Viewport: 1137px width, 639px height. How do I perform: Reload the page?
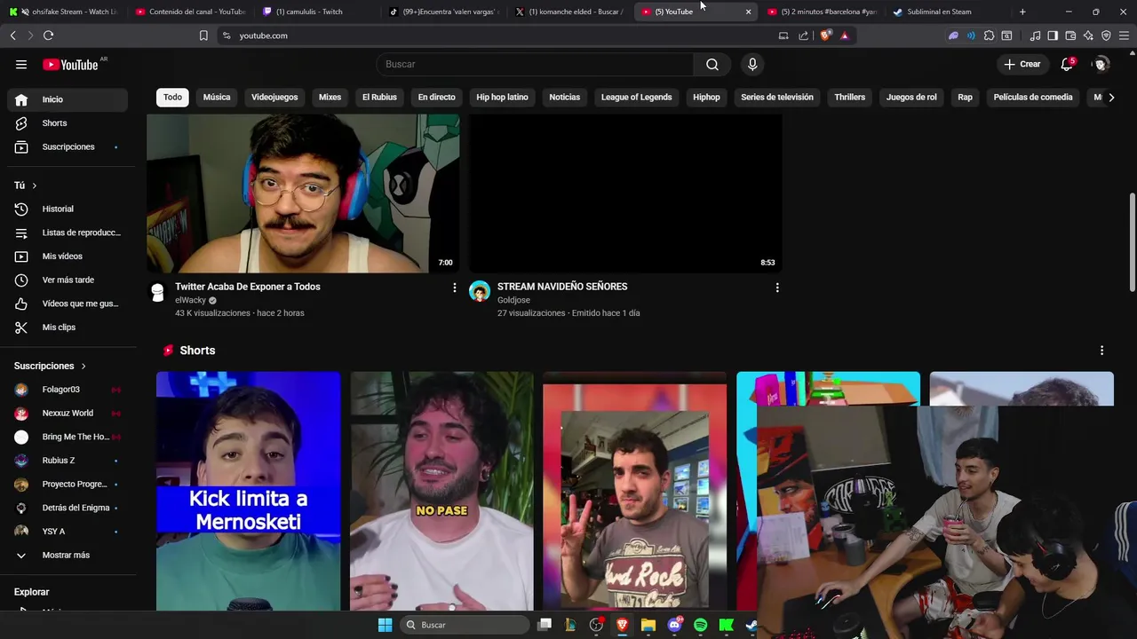[48, 35]
